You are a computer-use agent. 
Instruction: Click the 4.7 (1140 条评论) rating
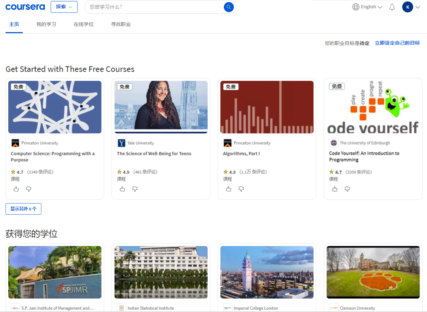click(x=32, y=172)
